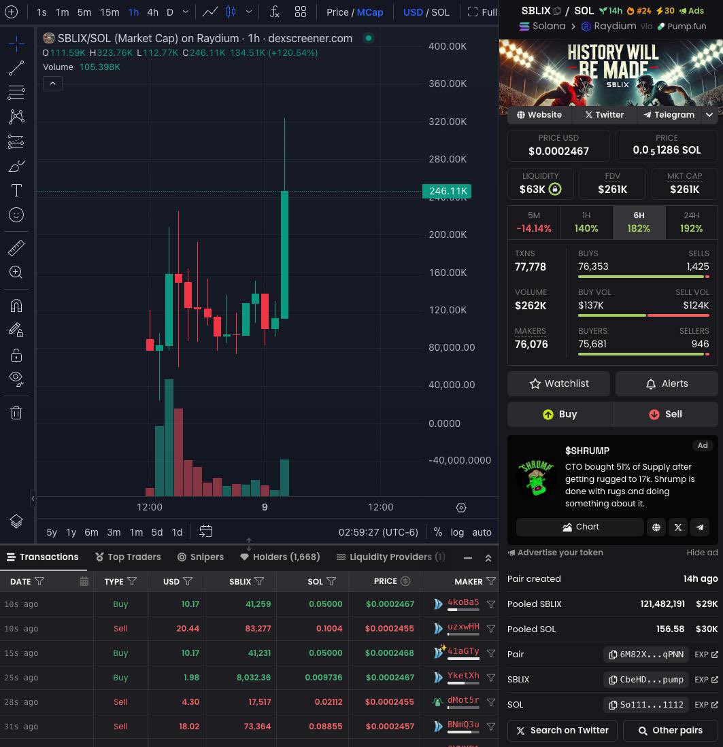Set chart range to 5d
Viewport: 723px width, 747px height.
click(157, 532)
